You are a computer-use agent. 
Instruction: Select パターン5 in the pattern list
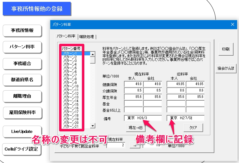pos(76,68)
